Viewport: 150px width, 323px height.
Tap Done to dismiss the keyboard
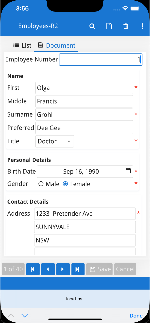(136, 315)
